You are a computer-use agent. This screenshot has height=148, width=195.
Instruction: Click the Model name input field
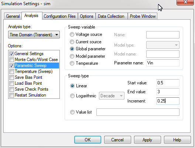[163, 54]
